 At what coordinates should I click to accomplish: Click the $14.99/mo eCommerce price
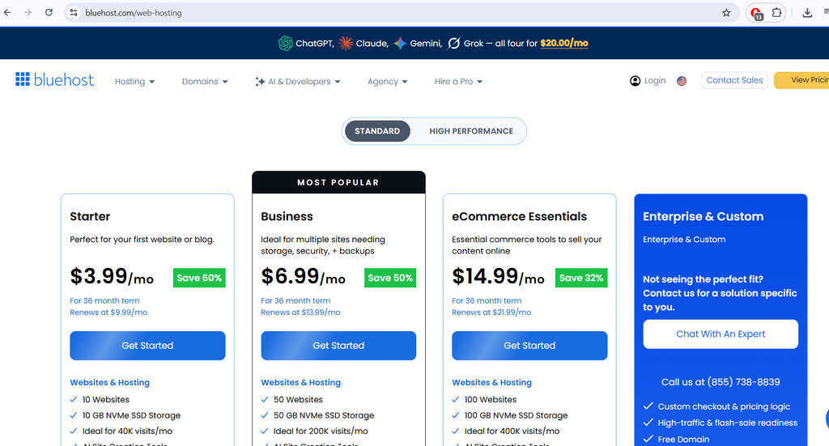point(498,276)
